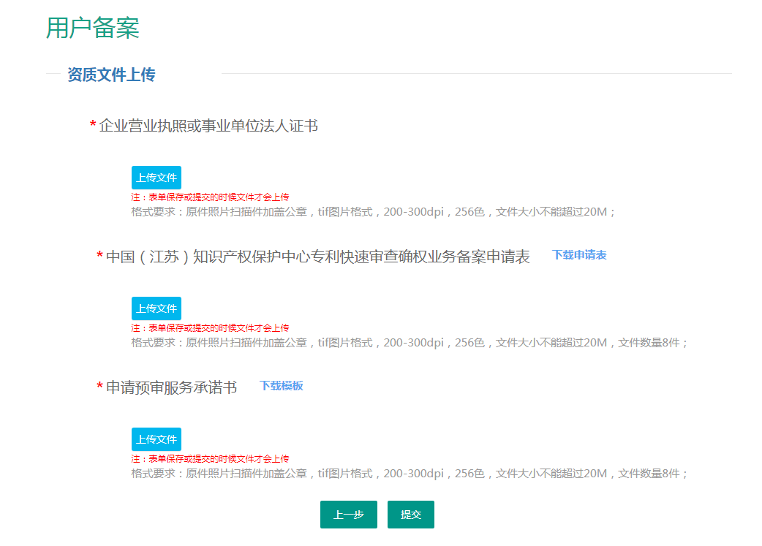The image size is (762, 546).
Task: Click red note below 备案申请表 upload button
Action: (211, 328)
